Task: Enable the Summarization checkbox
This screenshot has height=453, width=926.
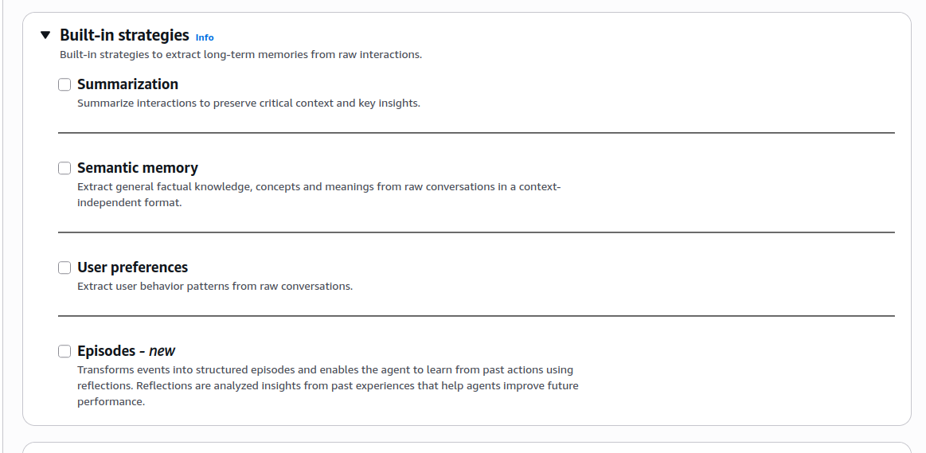Action: 64,84
